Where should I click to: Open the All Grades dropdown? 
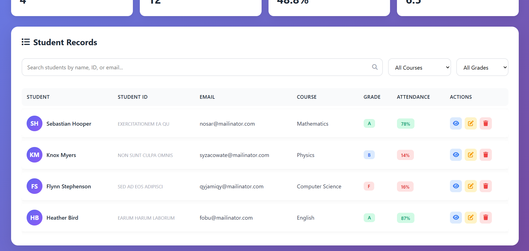(482, 67)
